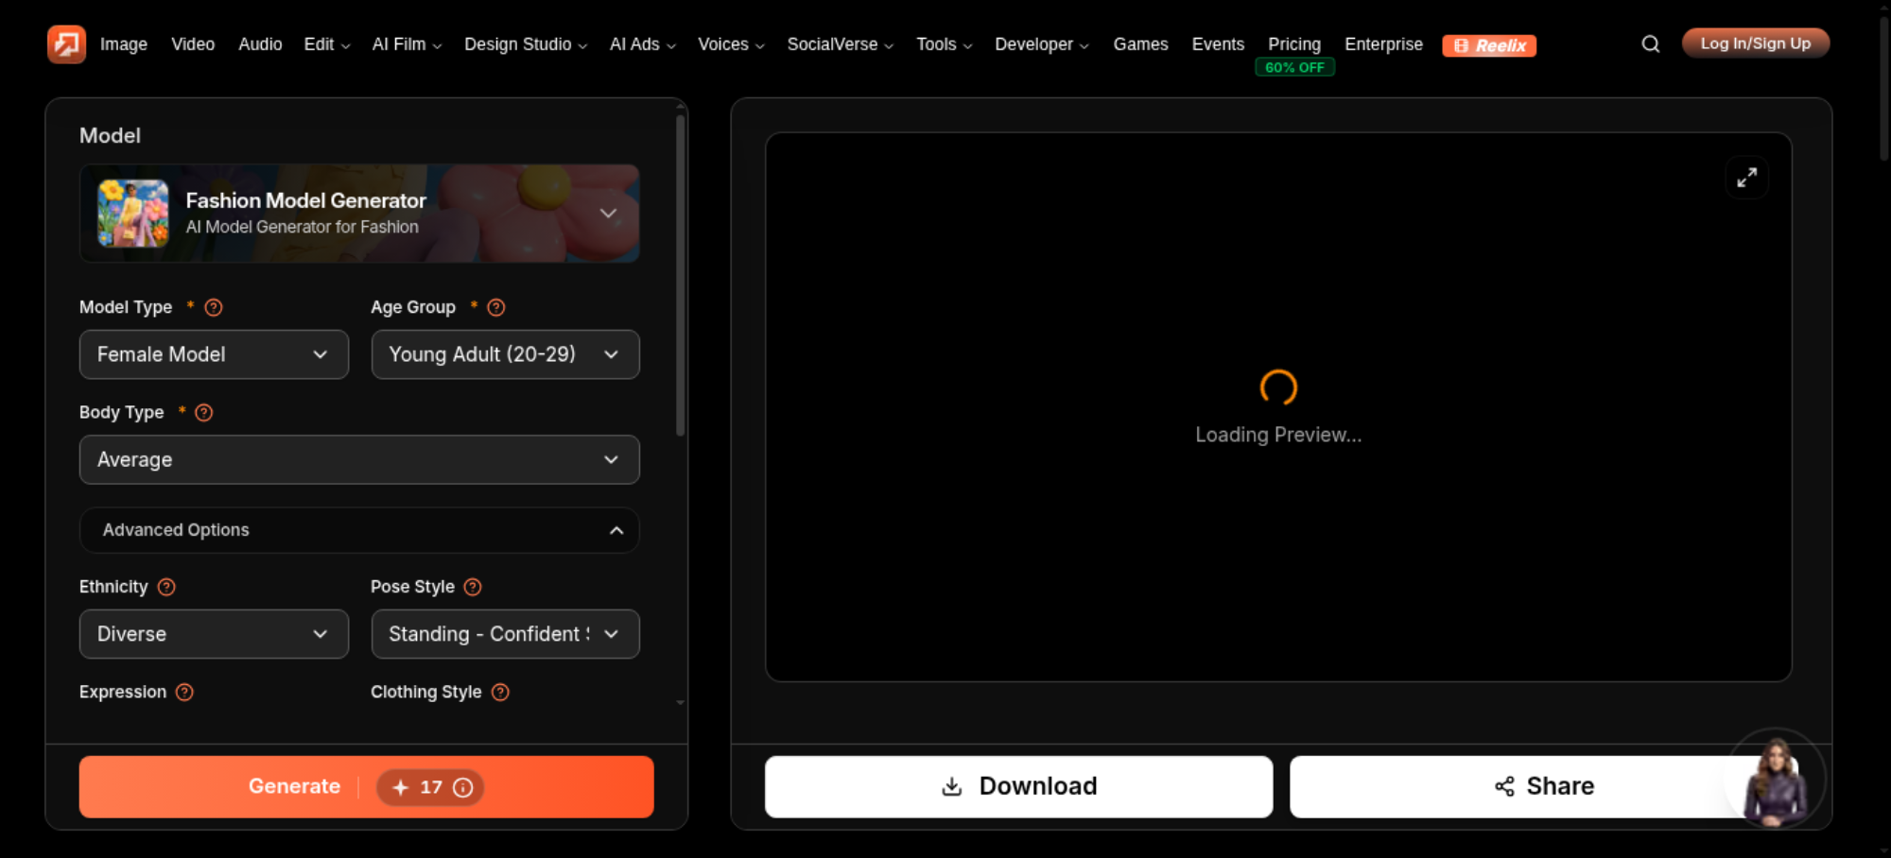
Task: Go to the Events page
Action: (x=1218, y=44)
